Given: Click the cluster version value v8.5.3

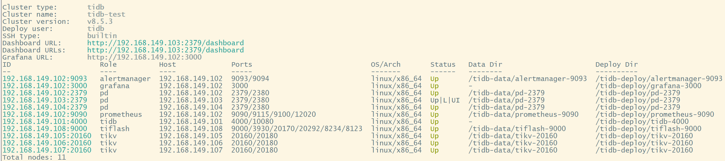Looking at the screenshot, I should pyautogui.click(x=100, y=22).
